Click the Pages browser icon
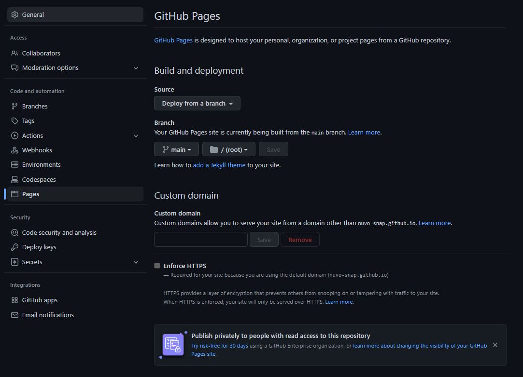 click(14, 194)
